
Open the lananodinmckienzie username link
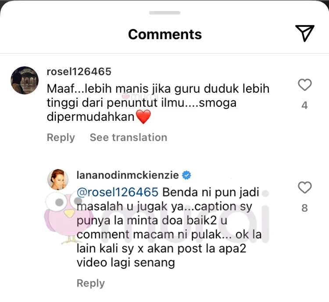(128, 176)
